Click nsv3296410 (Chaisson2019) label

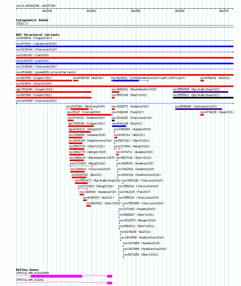(x=90, y=169)
